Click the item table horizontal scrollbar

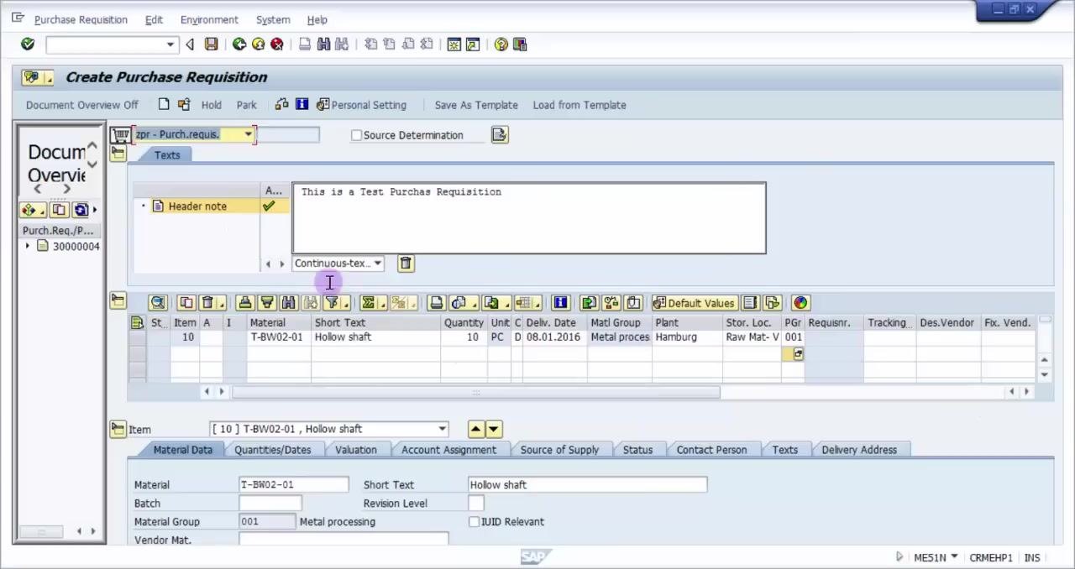coord(475,392)
